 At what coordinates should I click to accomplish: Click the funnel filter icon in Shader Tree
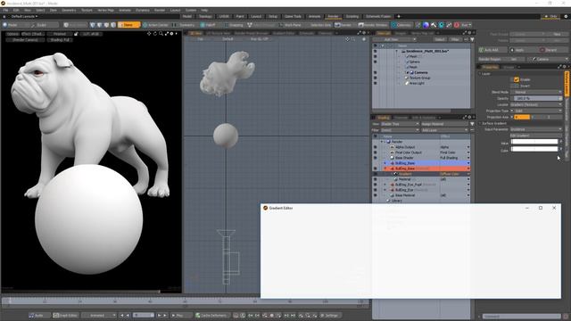tap(472, 124)
